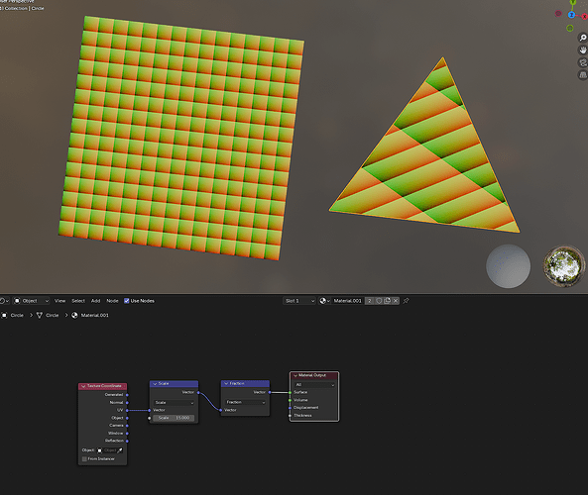Image resolution: width=588 pixels, height=495 pixels.
Task: Open the Slot 1 dropdown
Action: 299,301
